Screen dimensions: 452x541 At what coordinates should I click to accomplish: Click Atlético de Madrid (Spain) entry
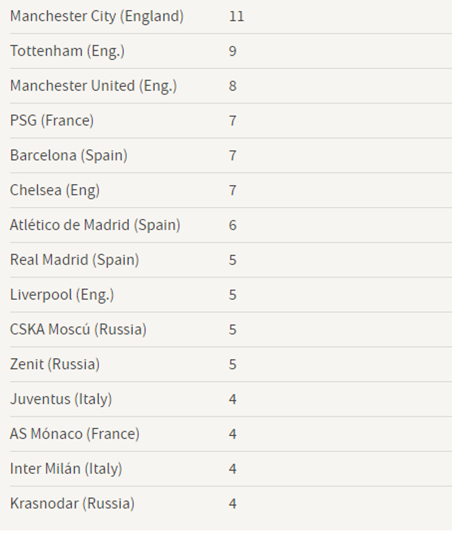(x=95, y=225)
